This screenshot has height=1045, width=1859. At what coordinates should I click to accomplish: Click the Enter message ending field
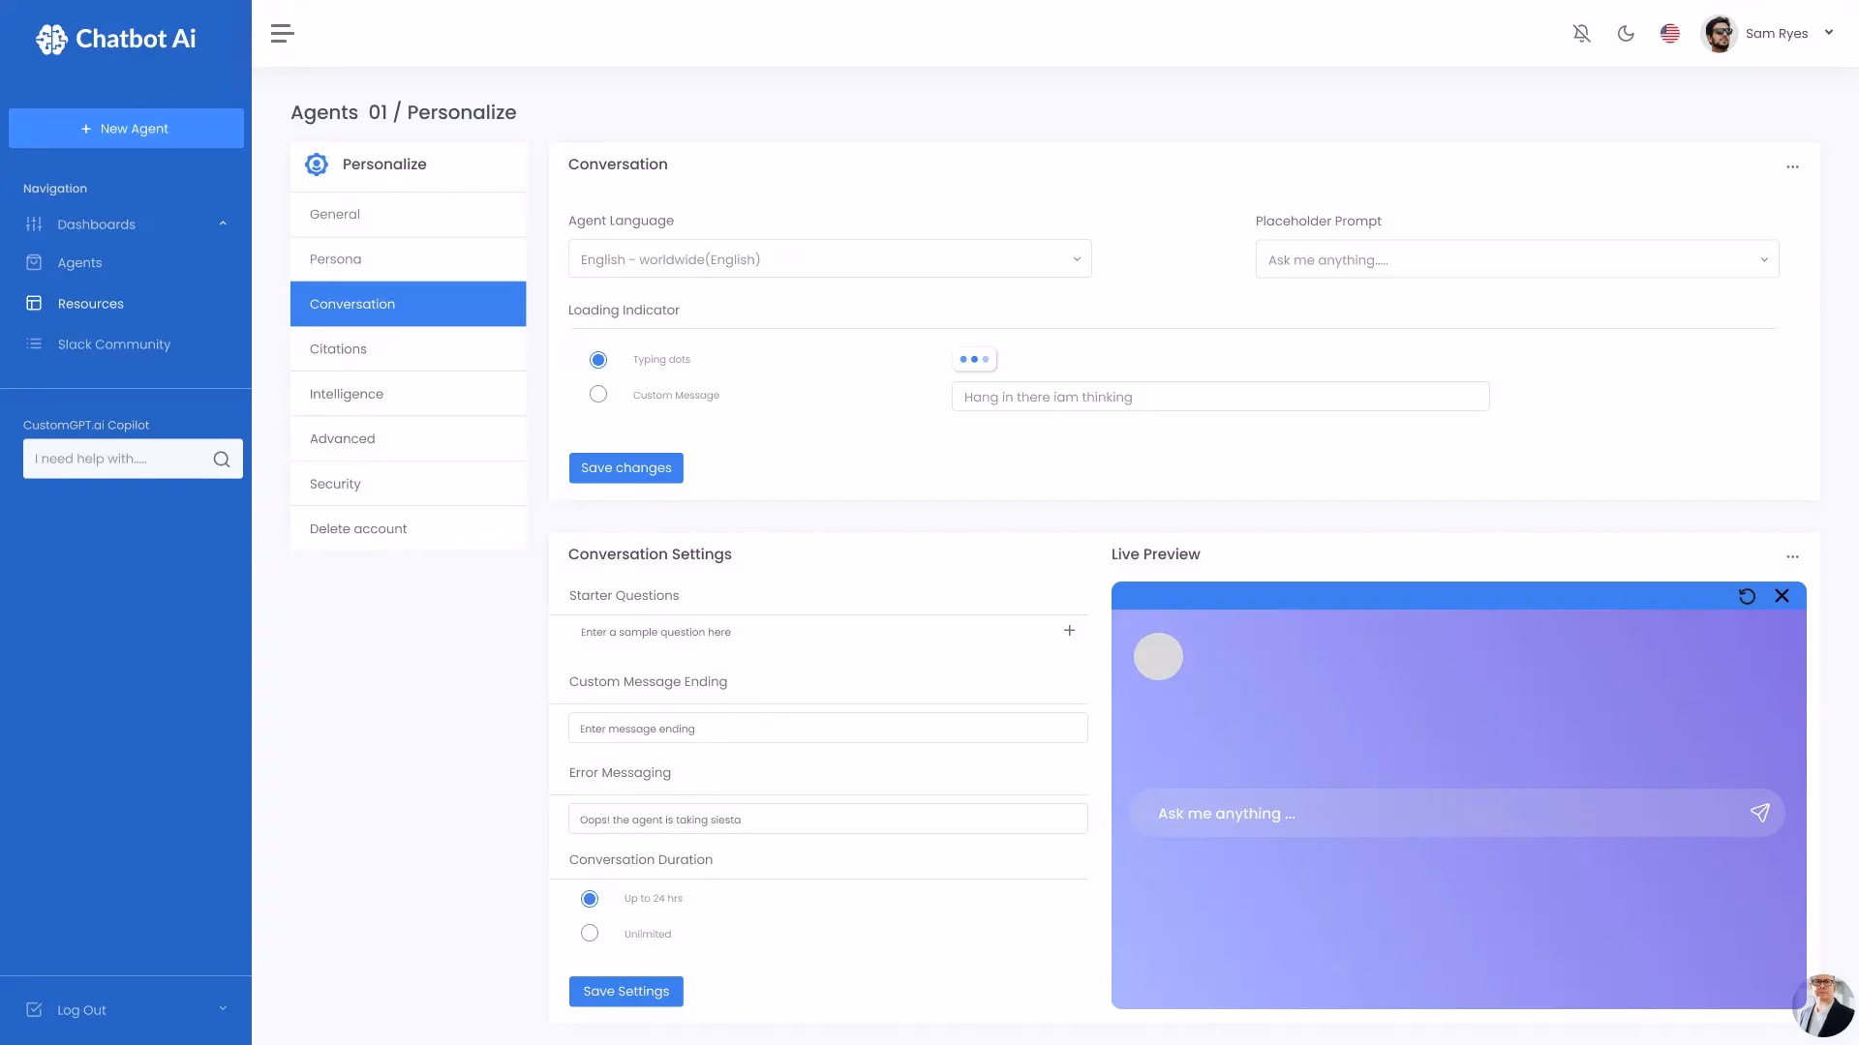[x=828, y=729]
